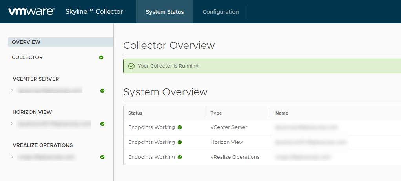The image size is (401, 181).
Task: Click the check icon in Collector Running banner
Action: coord(131,66)
